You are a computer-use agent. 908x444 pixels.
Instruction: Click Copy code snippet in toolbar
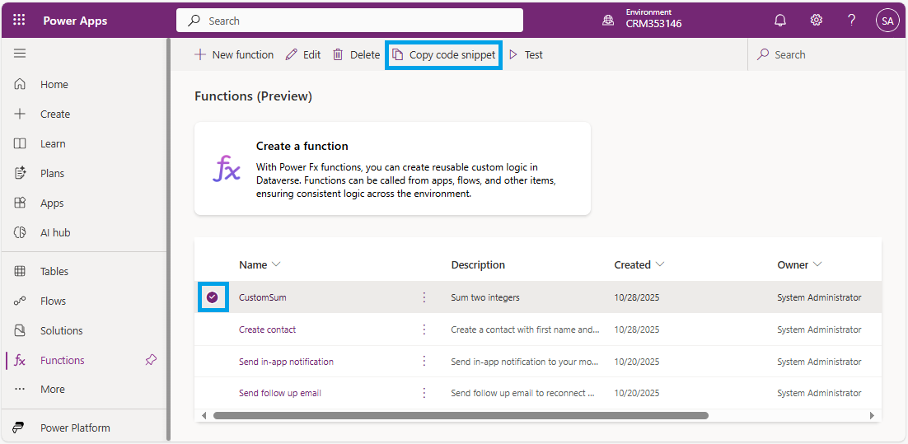[444, 54]
